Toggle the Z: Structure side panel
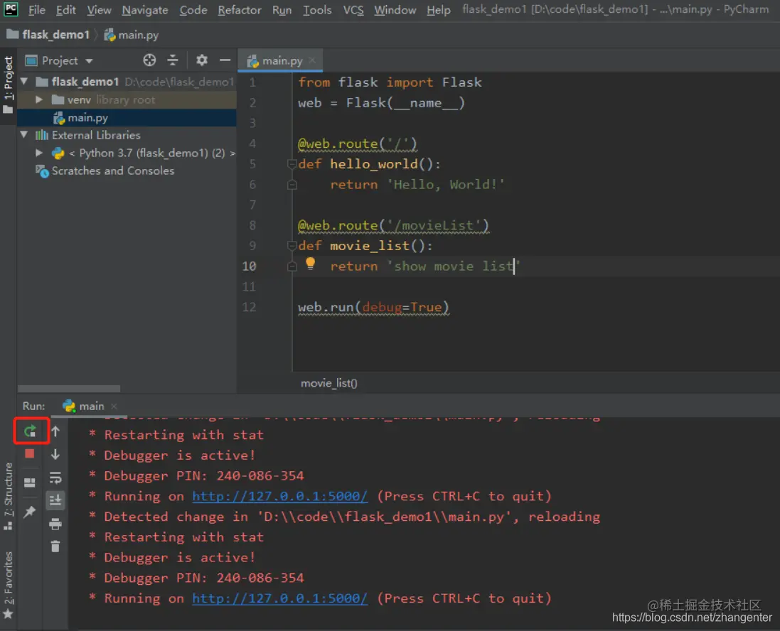780x631 pixels. coord(8,496)
